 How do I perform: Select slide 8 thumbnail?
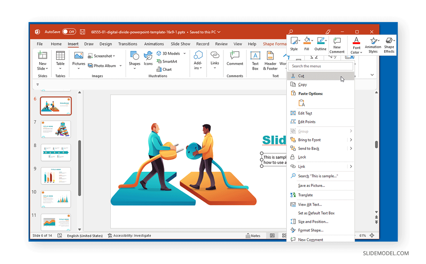point(56,152)
